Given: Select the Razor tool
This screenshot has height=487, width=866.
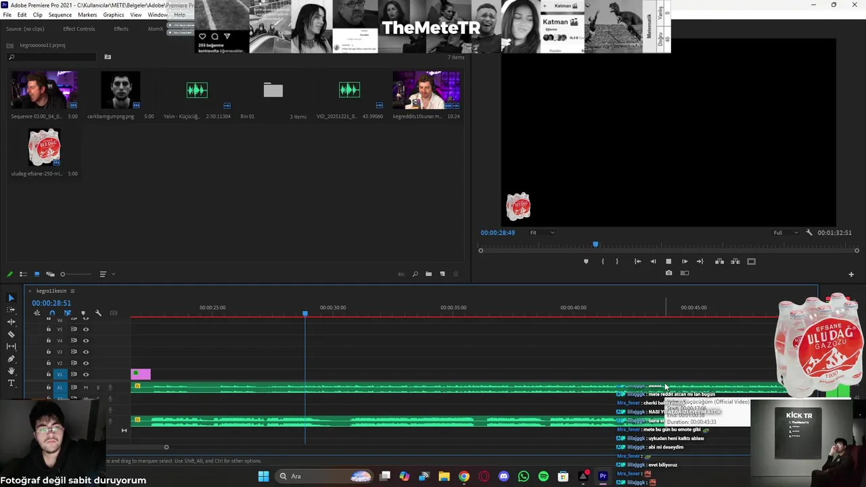Looking at the screenshot, I should pos(11,334).
